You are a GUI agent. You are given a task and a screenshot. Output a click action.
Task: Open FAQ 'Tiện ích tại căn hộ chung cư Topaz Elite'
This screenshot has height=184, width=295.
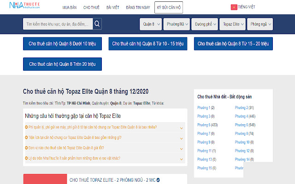[x=75, y=138]
